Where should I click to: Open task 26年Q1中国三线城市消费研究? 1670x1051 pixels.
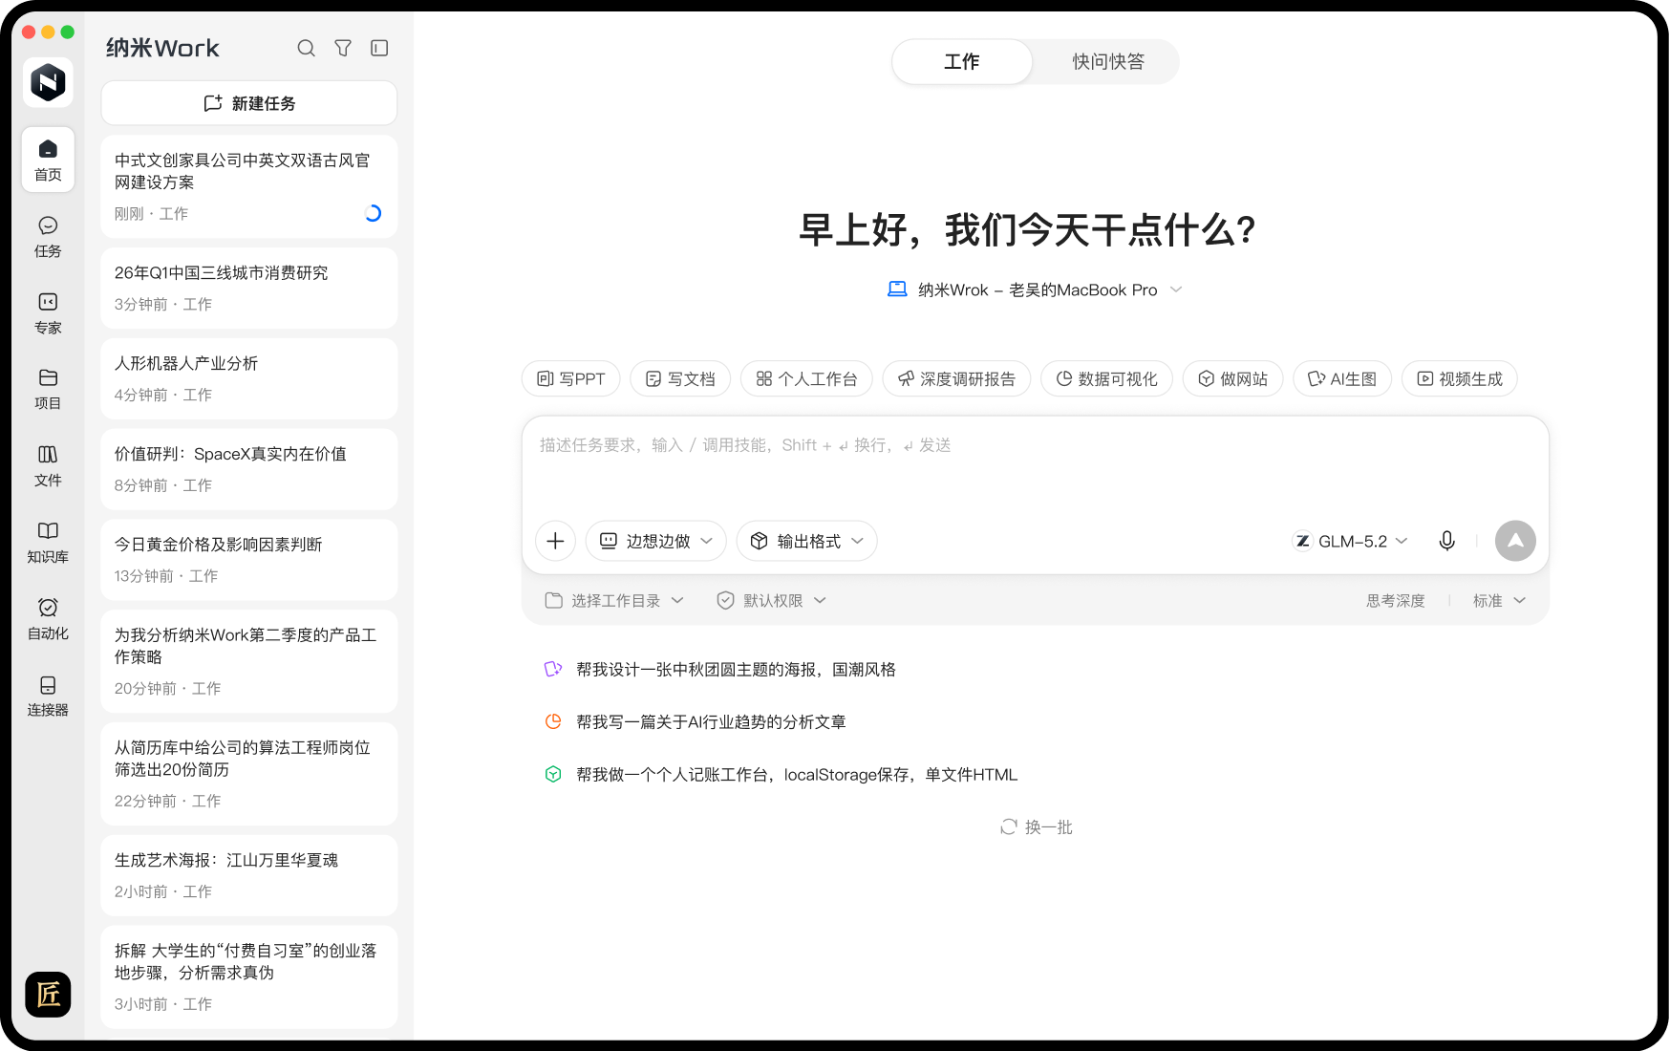[x=249, y=289]
